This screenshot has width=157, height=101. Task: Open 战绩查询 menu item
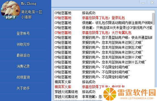pyautogui.click(x=23, y=77)
